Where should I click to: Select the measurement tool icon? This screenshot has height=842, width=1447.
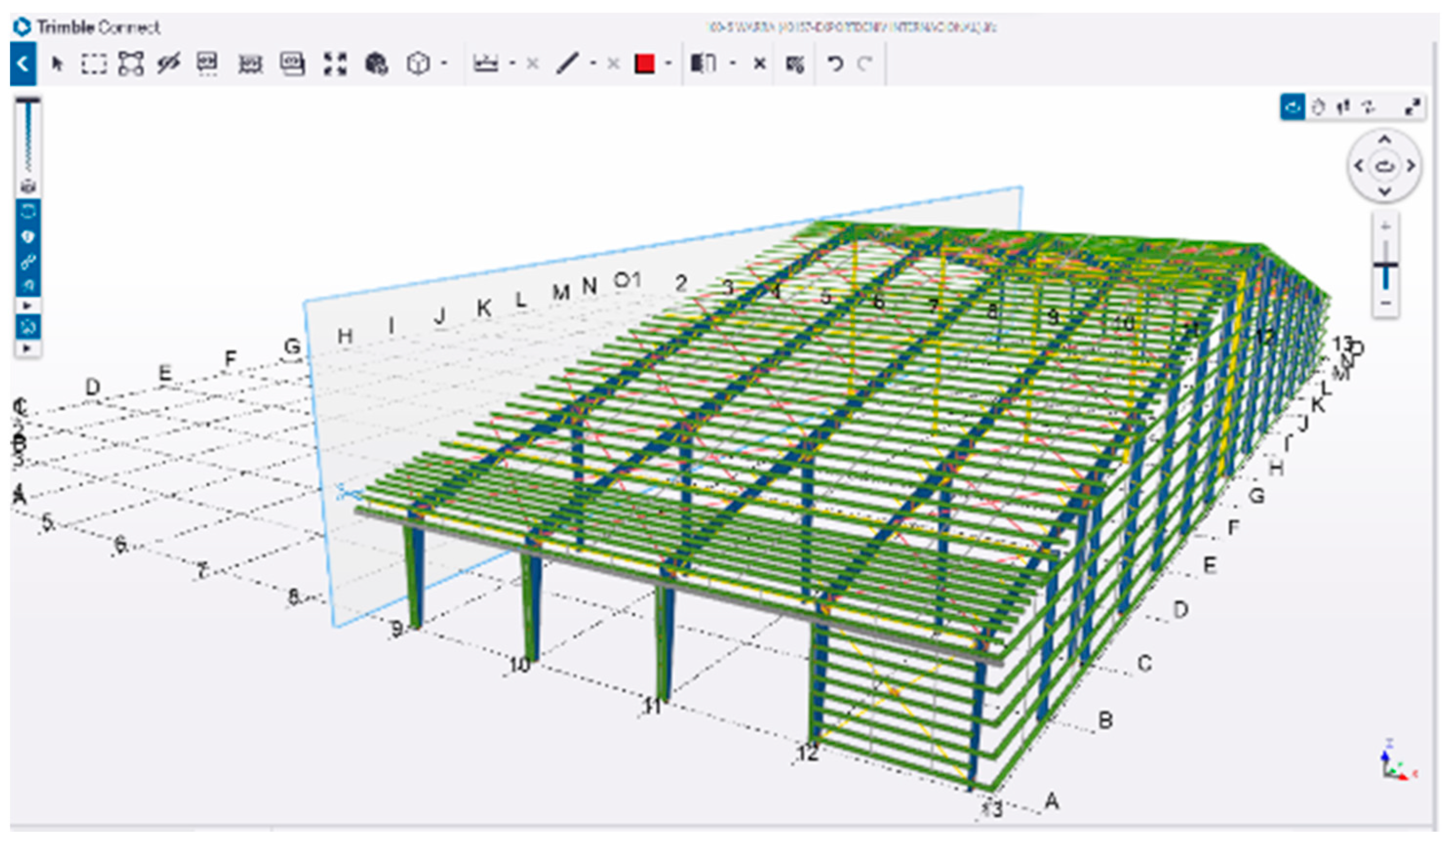point(485,64)
